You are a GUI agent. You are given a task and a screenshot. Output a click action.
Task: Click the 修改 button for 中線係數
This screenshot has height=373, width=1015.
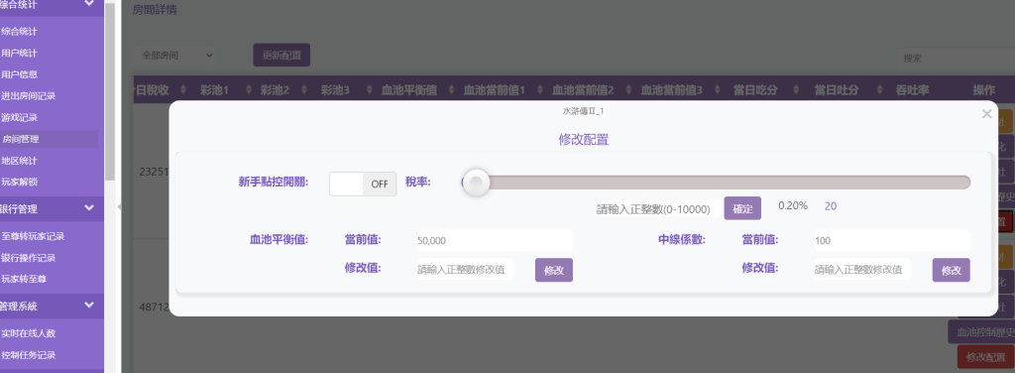(951, 270)
